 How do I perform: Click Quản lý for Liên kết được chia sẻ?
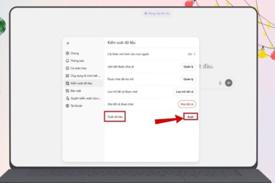pos(188,66)
